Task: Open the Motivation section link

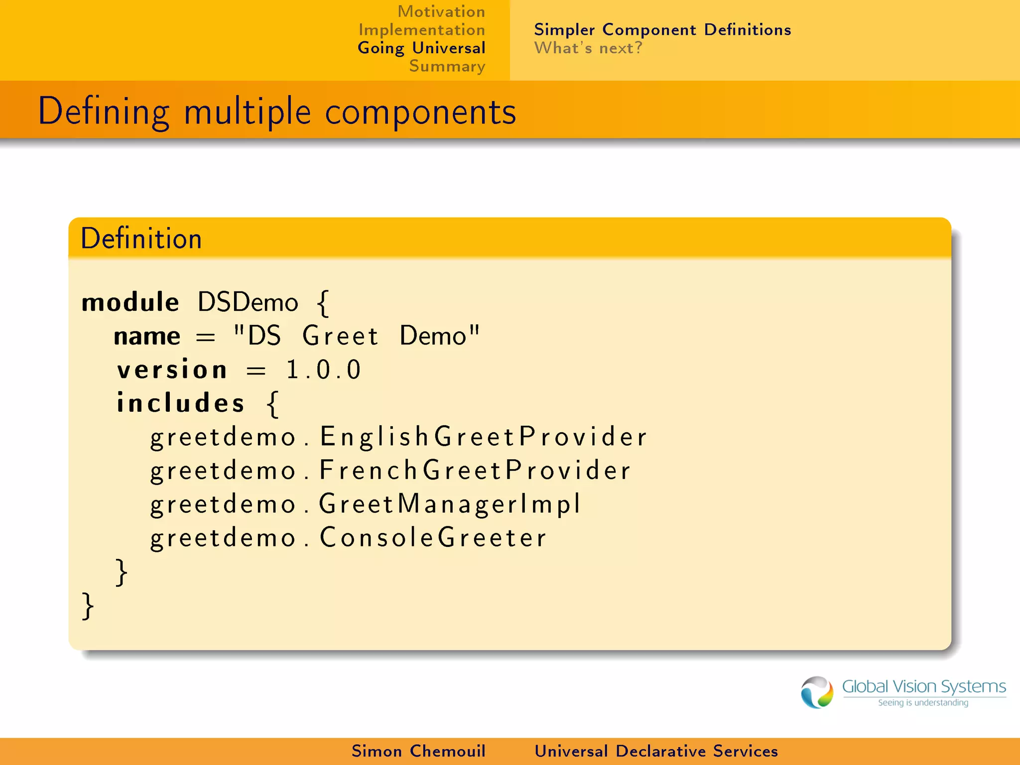Action: [x=441, y=11]
